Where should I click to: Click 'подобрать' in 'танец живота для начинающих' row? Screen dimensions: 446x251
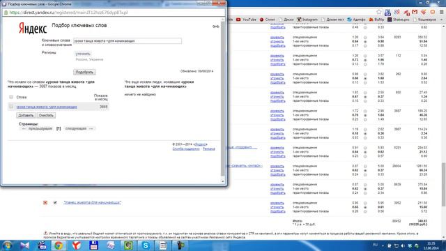tap(277, 211)
